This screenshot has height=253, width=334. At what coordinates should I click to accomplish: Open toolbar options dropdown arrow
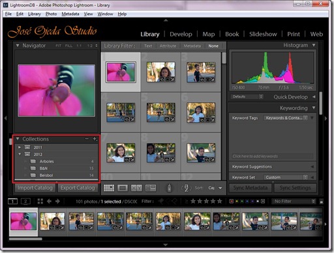tap(220, 188)
